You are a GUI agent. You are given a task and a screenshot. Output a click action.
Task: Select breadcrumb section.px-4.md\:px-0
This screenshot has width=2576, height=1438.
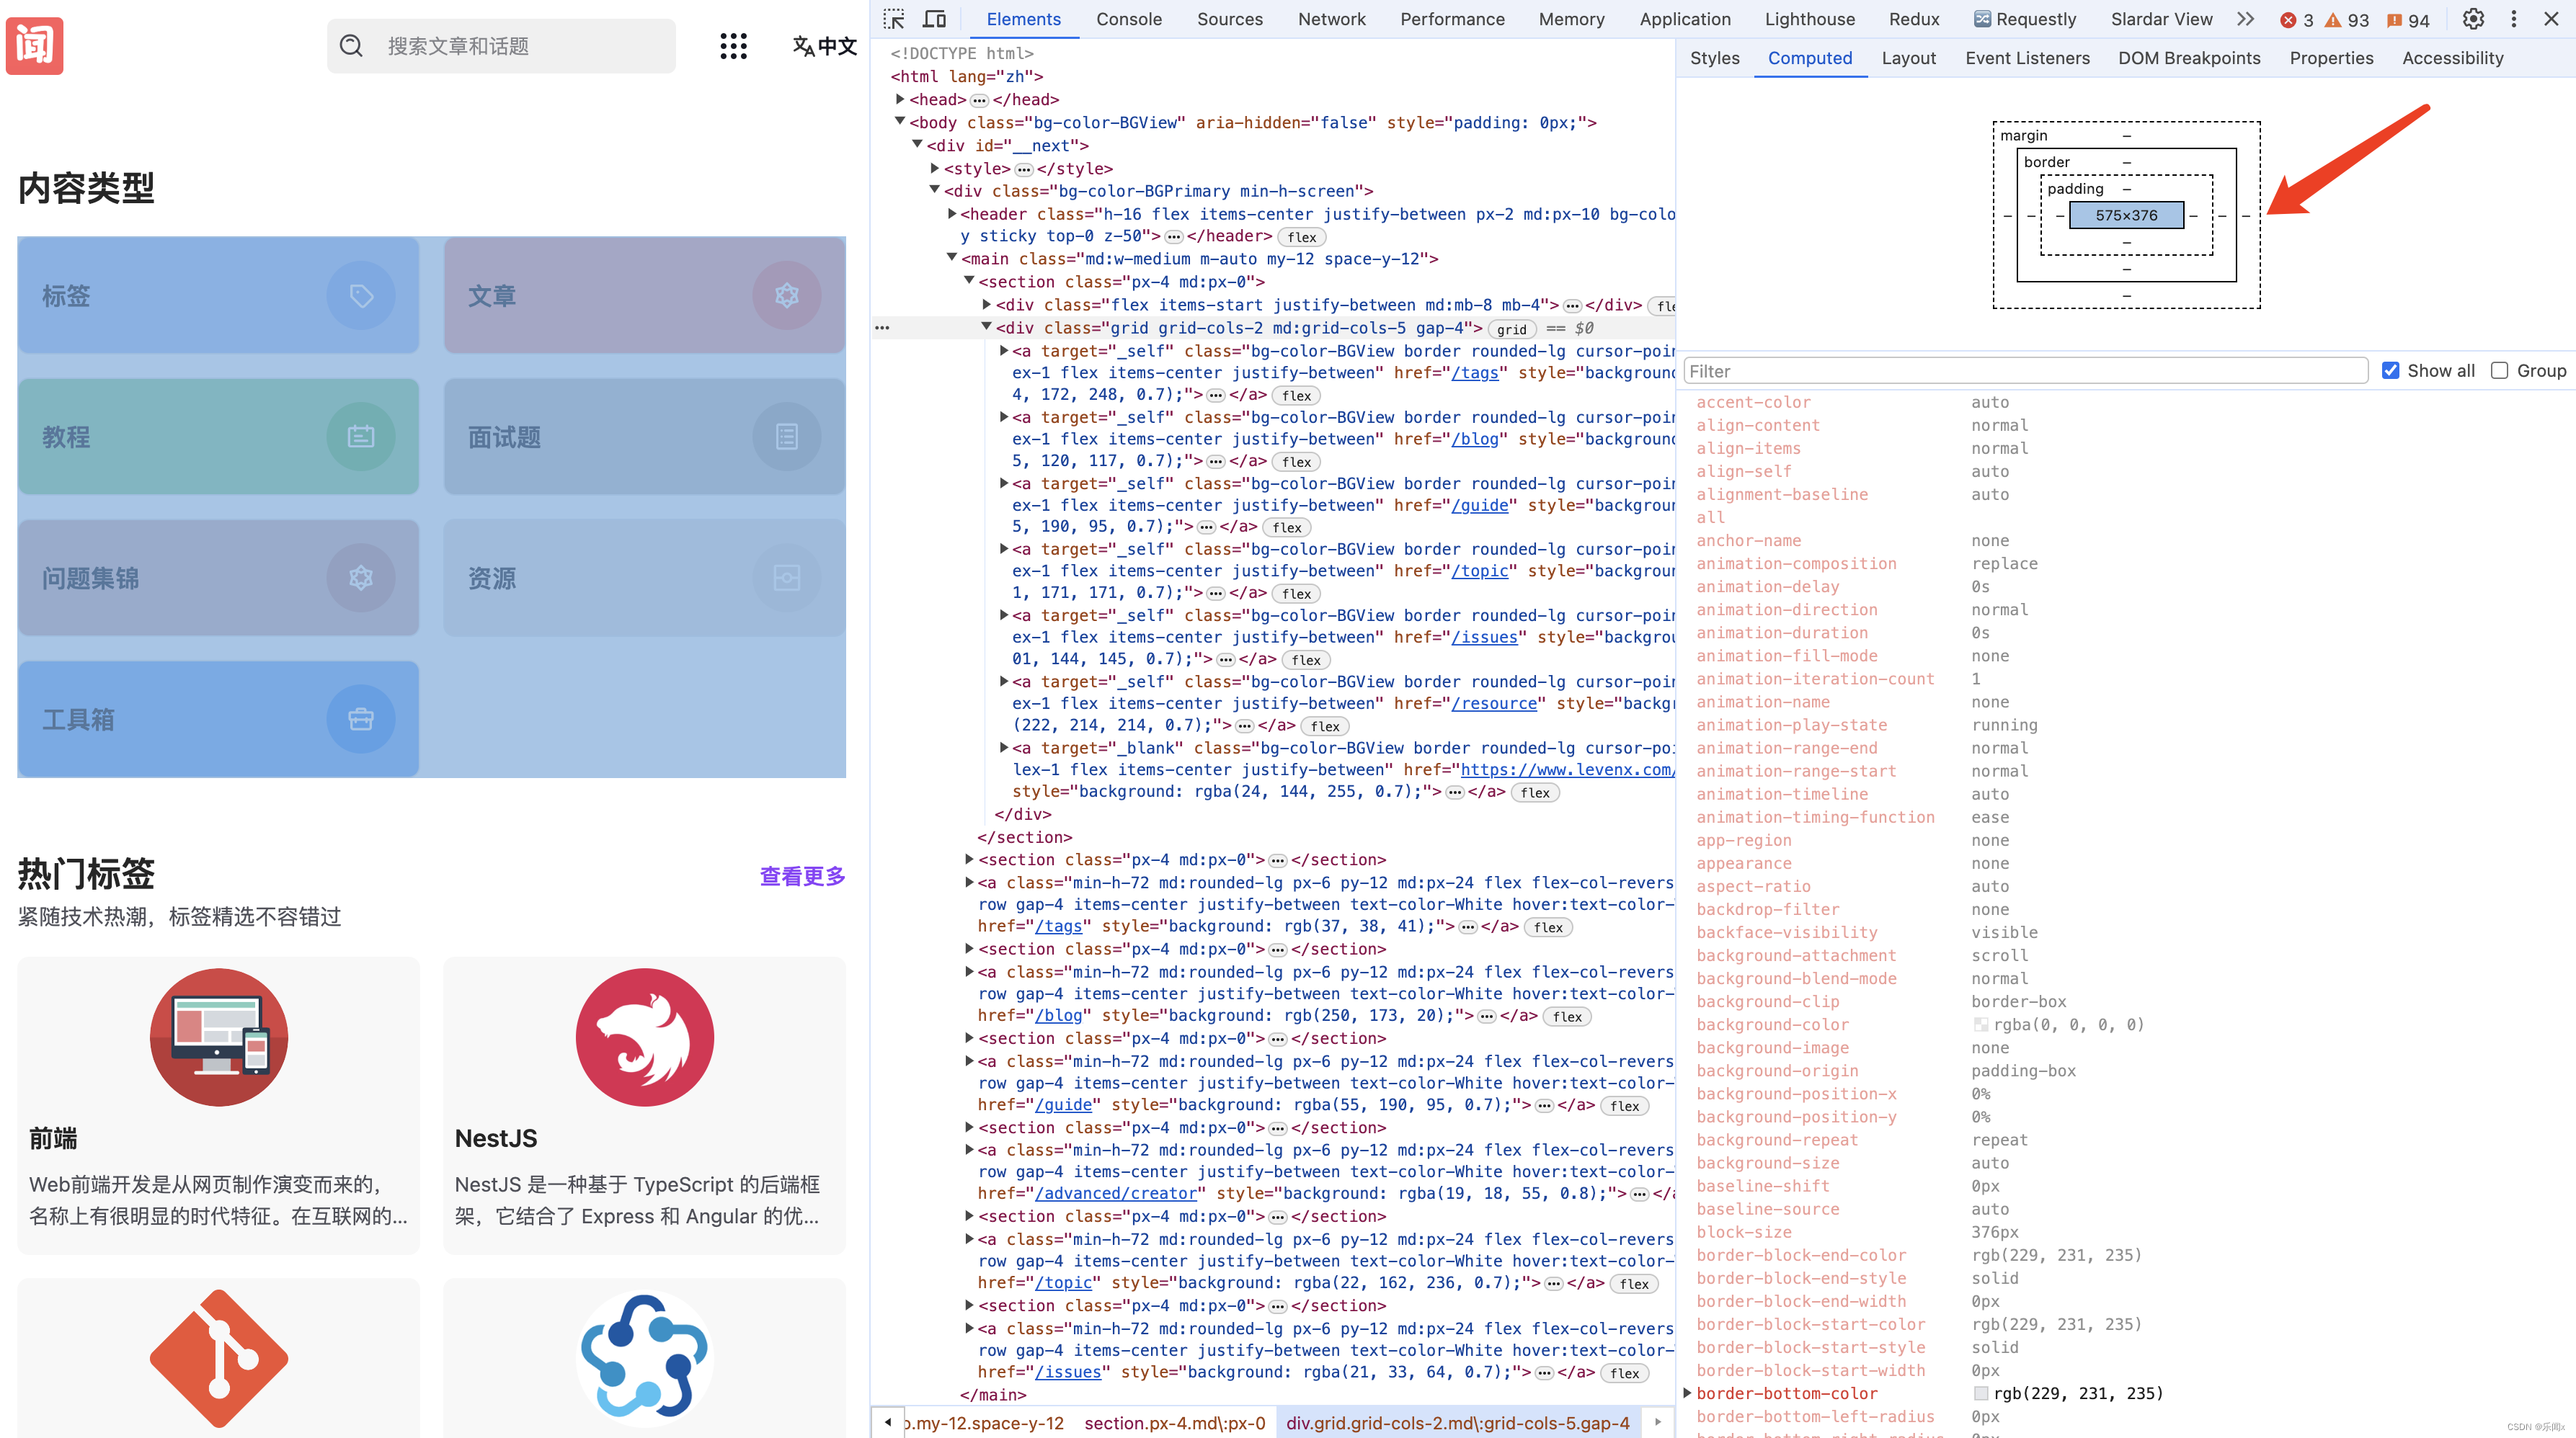(x=1174, y=1423)
